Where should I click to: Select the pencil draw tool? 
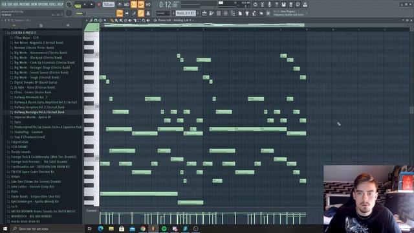(x=112, y=20)
